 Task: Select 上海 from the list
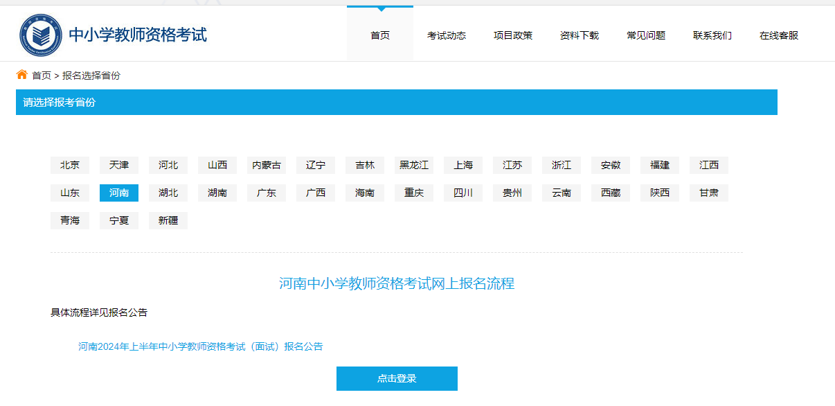tap(463, 165)
